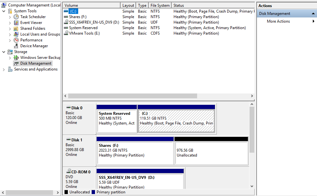Expand the Task Scheduler node
Screen dimensions: 317x196
pos(10,17)
